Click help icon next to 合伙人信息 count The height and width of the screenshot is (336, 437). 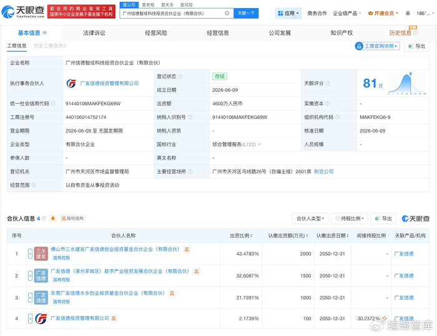[44, 218]
